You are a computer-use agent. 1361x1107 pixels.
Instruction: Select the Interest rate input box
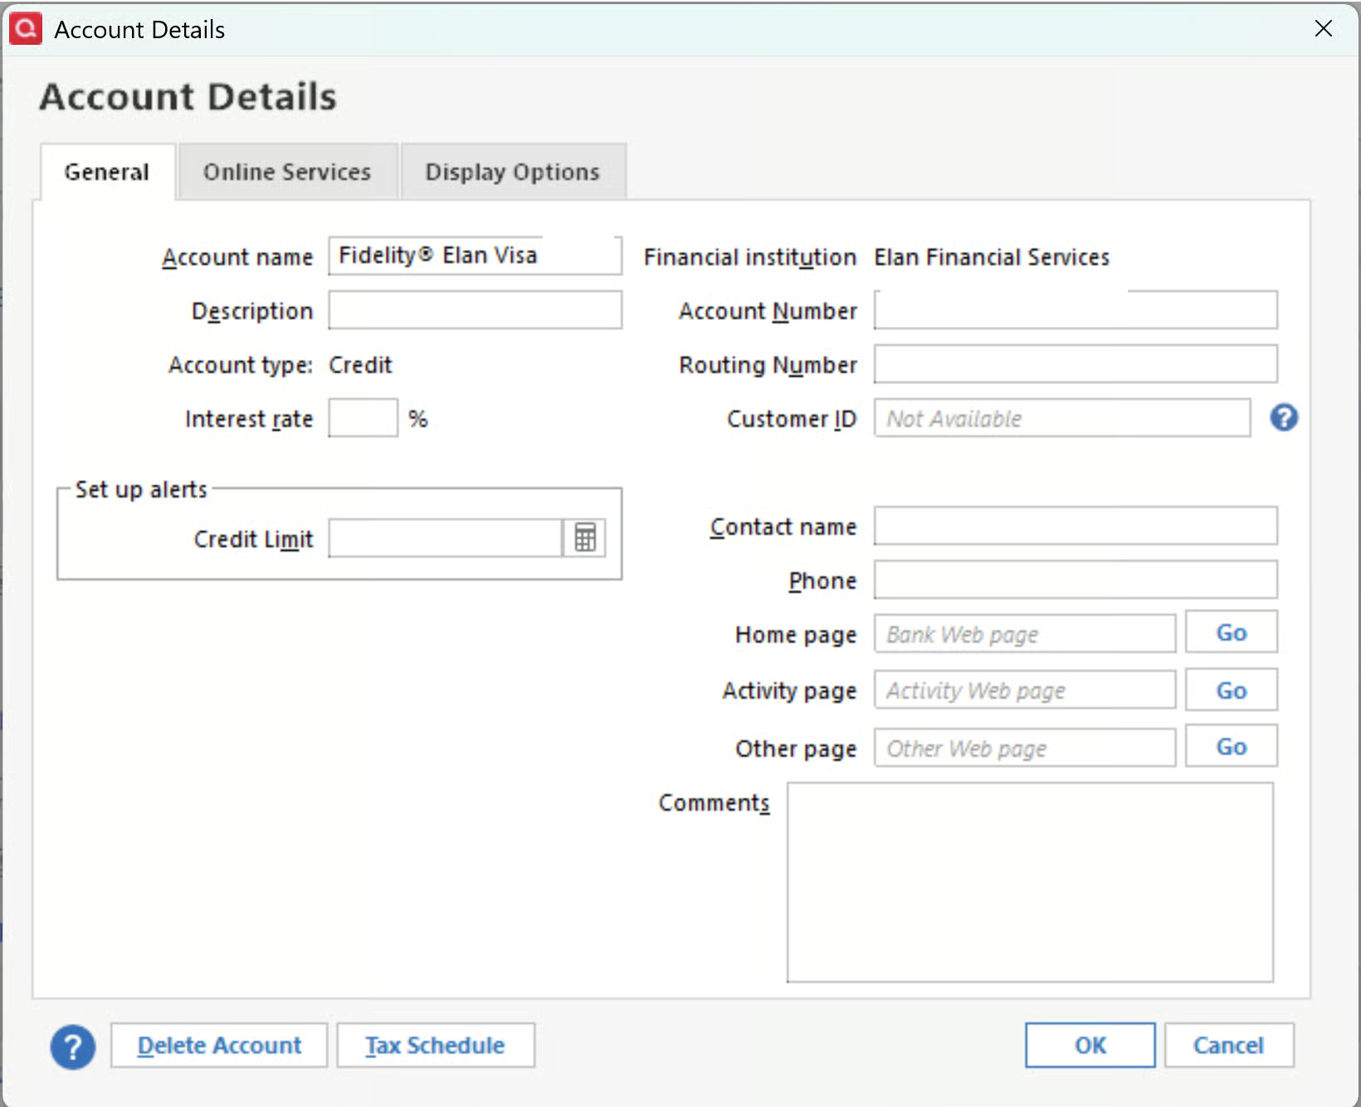click(x=363, y=418)
